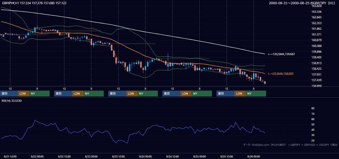This screenshot has width=339, height=159.
Task: Select the 東京 session block for 8/23
Action: pyautogui.click(x=117, y=94)
